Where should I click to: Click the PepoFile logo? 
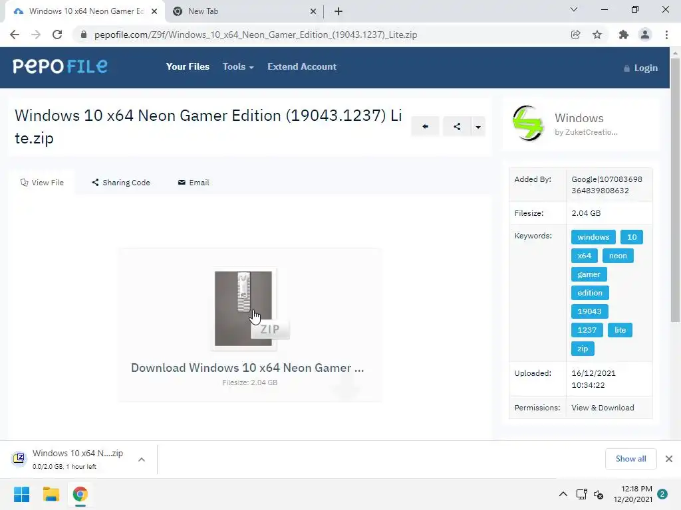pos(60,66)
